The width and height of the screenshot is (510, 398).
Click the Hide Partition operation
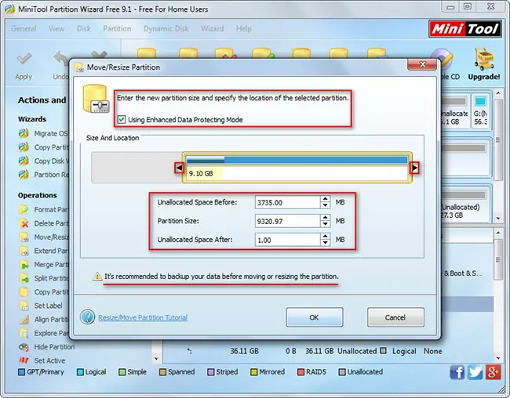pyautogui.click(x=47, y=347)
